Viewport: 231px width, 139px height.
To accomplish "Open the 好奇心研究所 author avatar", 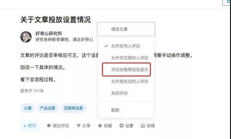I will [x=26, y=37].
